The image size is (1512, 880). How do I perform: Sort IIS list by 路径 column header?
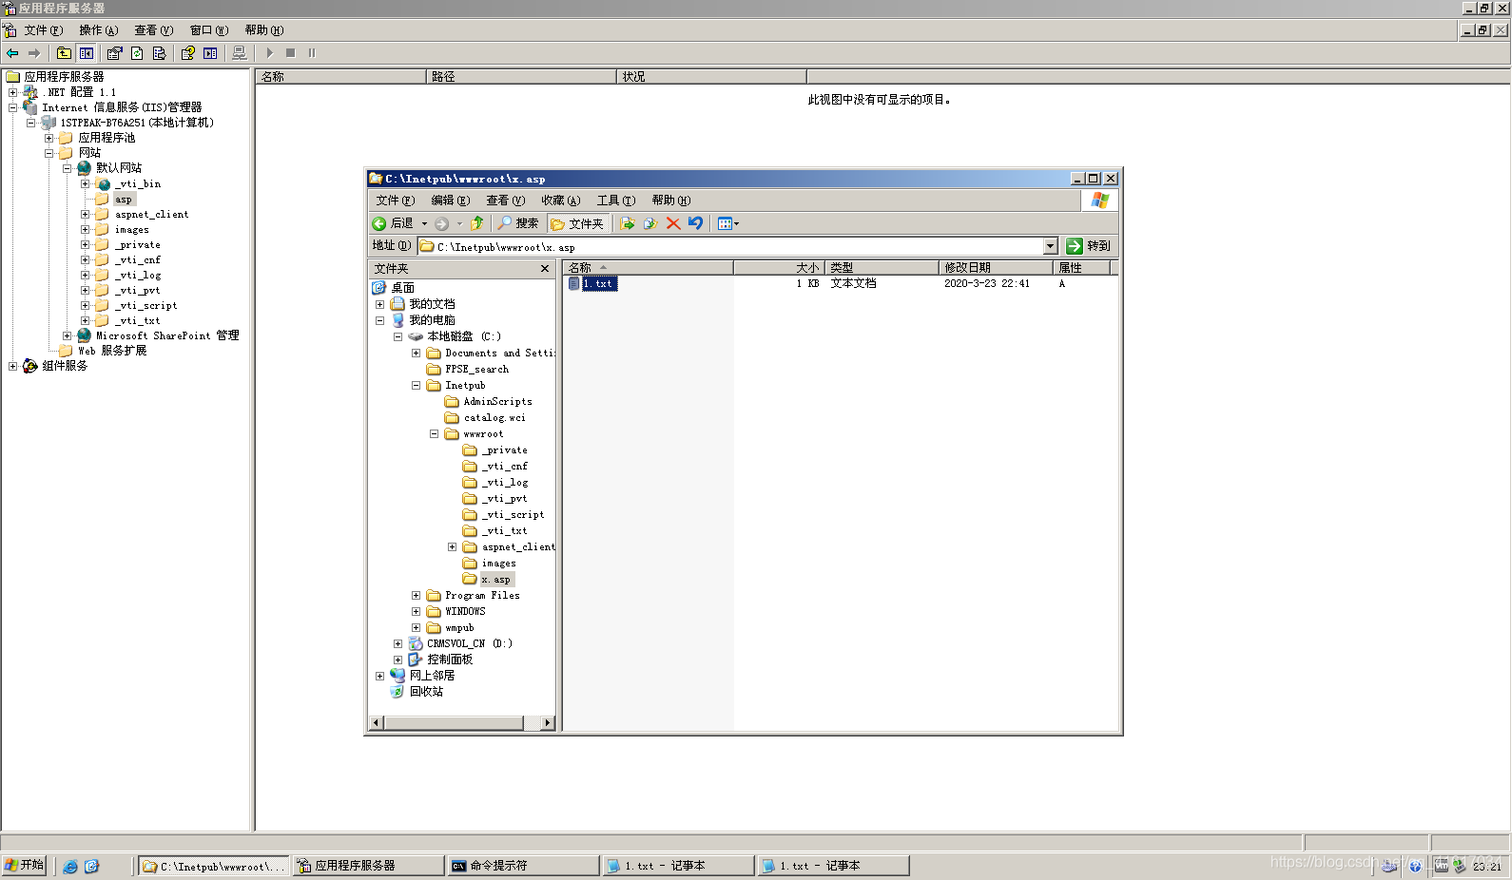coord(521,76)
